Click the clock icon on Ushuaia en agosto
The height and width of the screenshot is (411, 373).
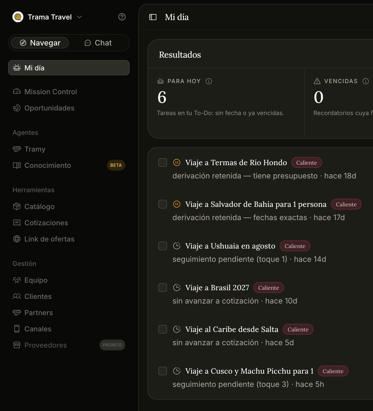point(177,246)
